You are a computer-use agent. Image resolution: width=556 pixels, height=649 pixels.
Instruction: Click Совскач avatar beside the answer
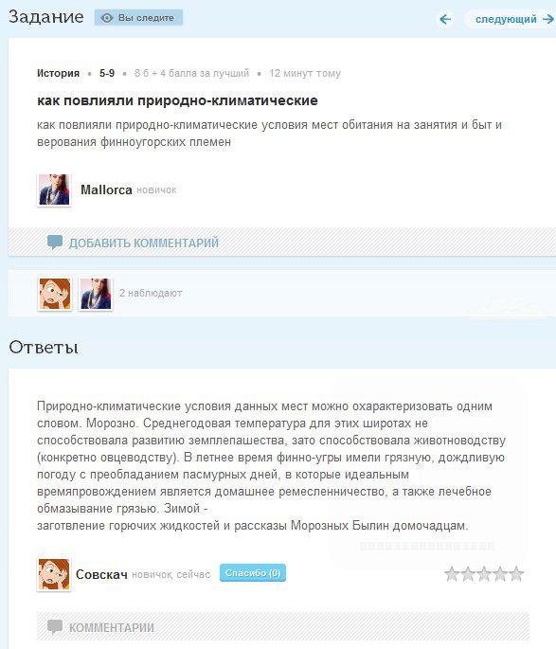pyautogui.click(x=54, y=574)
